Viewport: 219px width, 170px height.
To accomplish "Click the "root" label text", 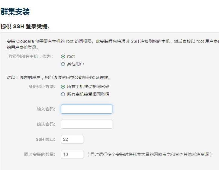I will point(71,56).
